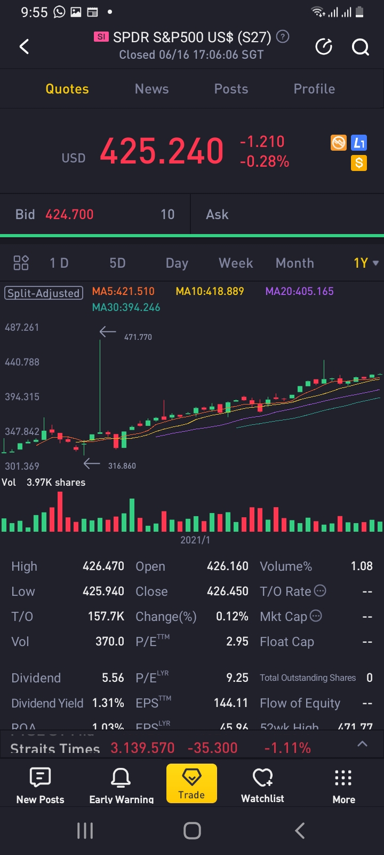Viewport: 384px width, 855px height.
Task: Tap the Dividend Yield 1.31% row
Action: pyautogui.click(x=68, y=703)
